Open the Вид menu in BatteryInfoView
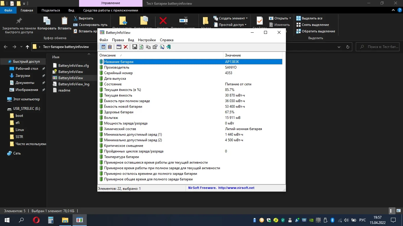Screen dimensions: 403x226 coord(131,40)
